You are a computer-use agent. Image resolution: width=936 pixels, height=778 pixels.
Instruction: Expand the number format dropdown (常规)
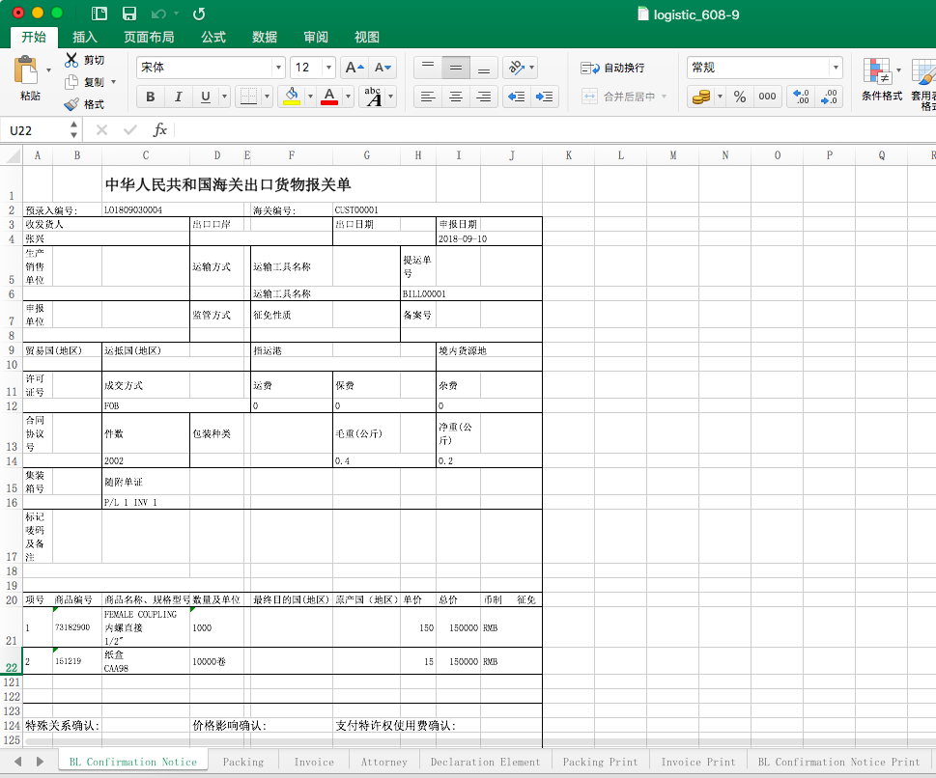[x=835, y=68]
